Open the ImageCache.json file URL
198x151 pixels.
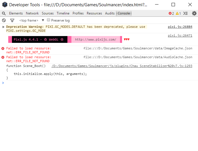click(138, 48)
